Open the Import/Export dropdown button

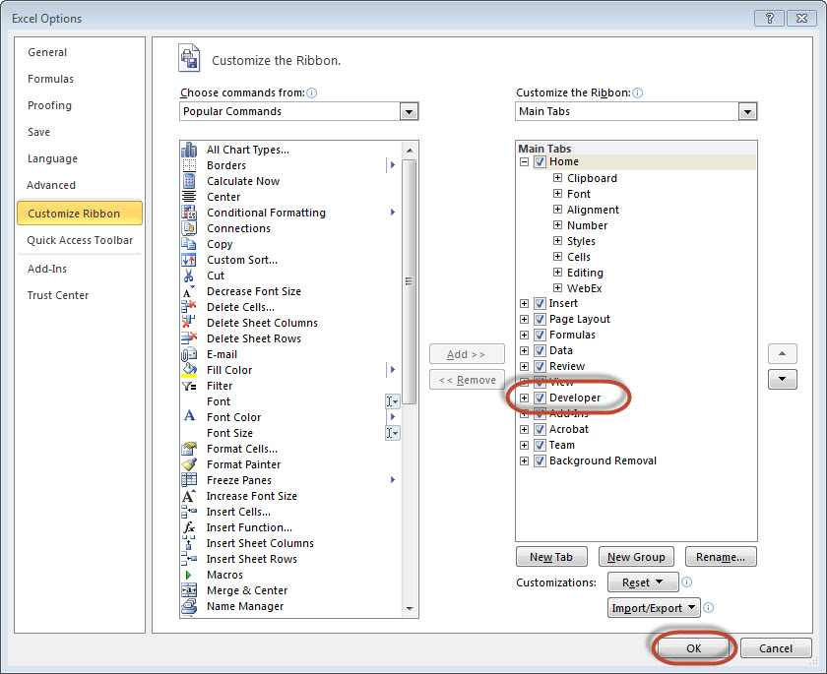(x=654, y=608)
